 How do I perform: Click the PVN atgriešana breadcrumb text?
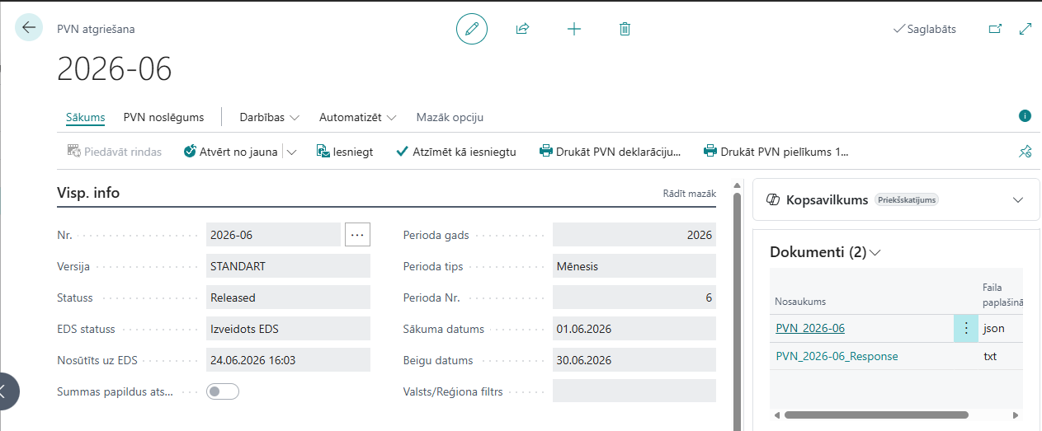click(x=96, y=29)
